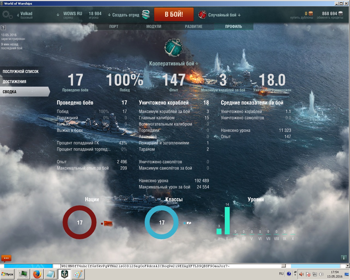Open the notepad-like taskbar icon
350x280 pixels.
[51, 274]
